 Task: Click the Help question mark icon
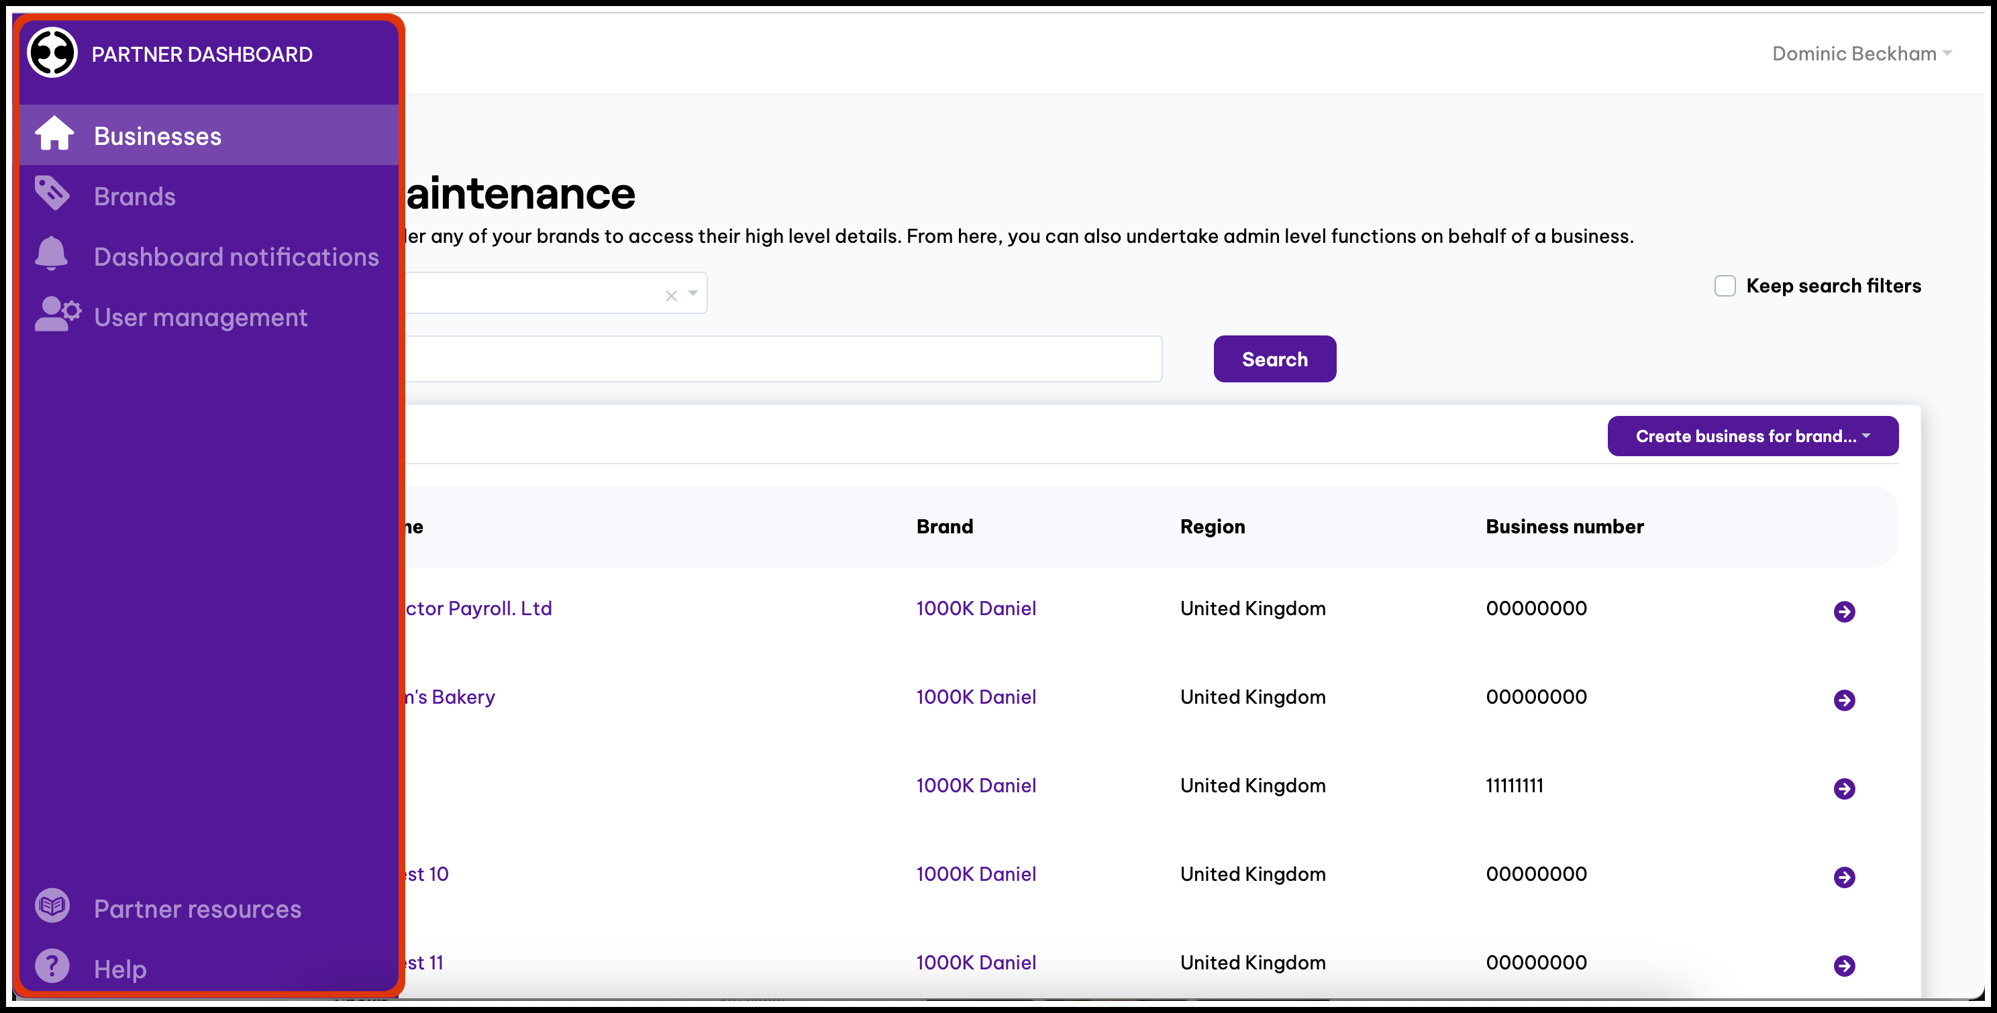[53, 967]
